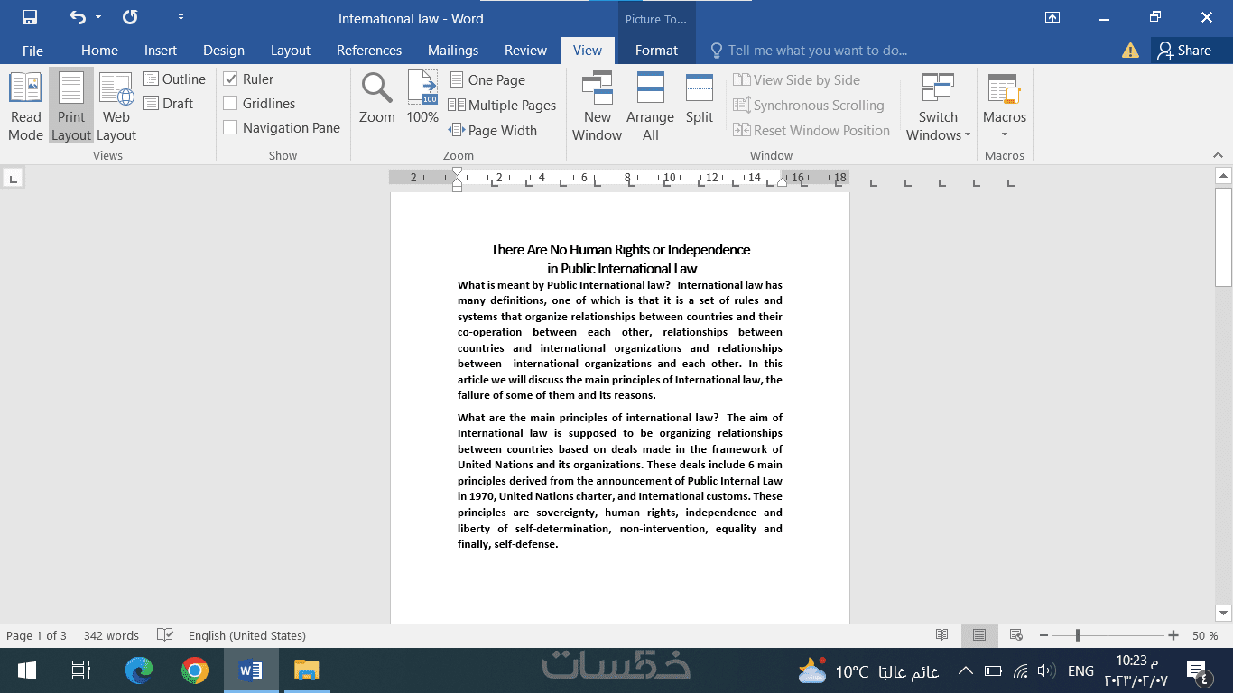Open a New Window

(x=597, y=106)
